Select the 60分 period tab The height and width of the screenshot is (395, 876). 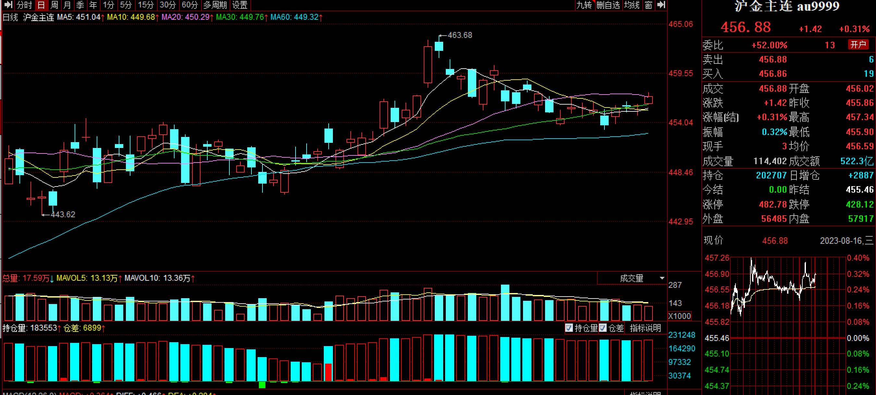point(189,5)
